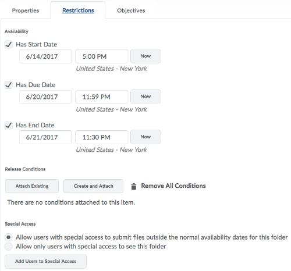Image resolution: width=291 pixels, height=271 pixels.
Task: Select Allow only special access users radio
Action: coord(9,247)
